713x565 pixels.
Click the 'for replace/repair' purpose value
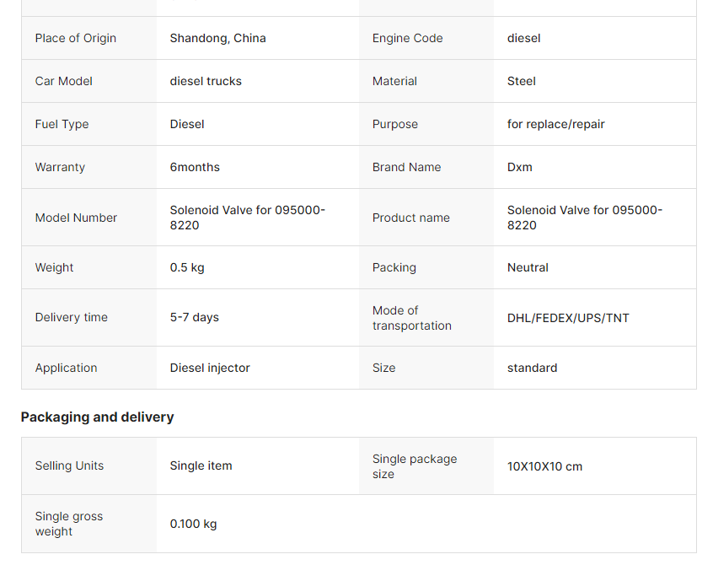556,124
